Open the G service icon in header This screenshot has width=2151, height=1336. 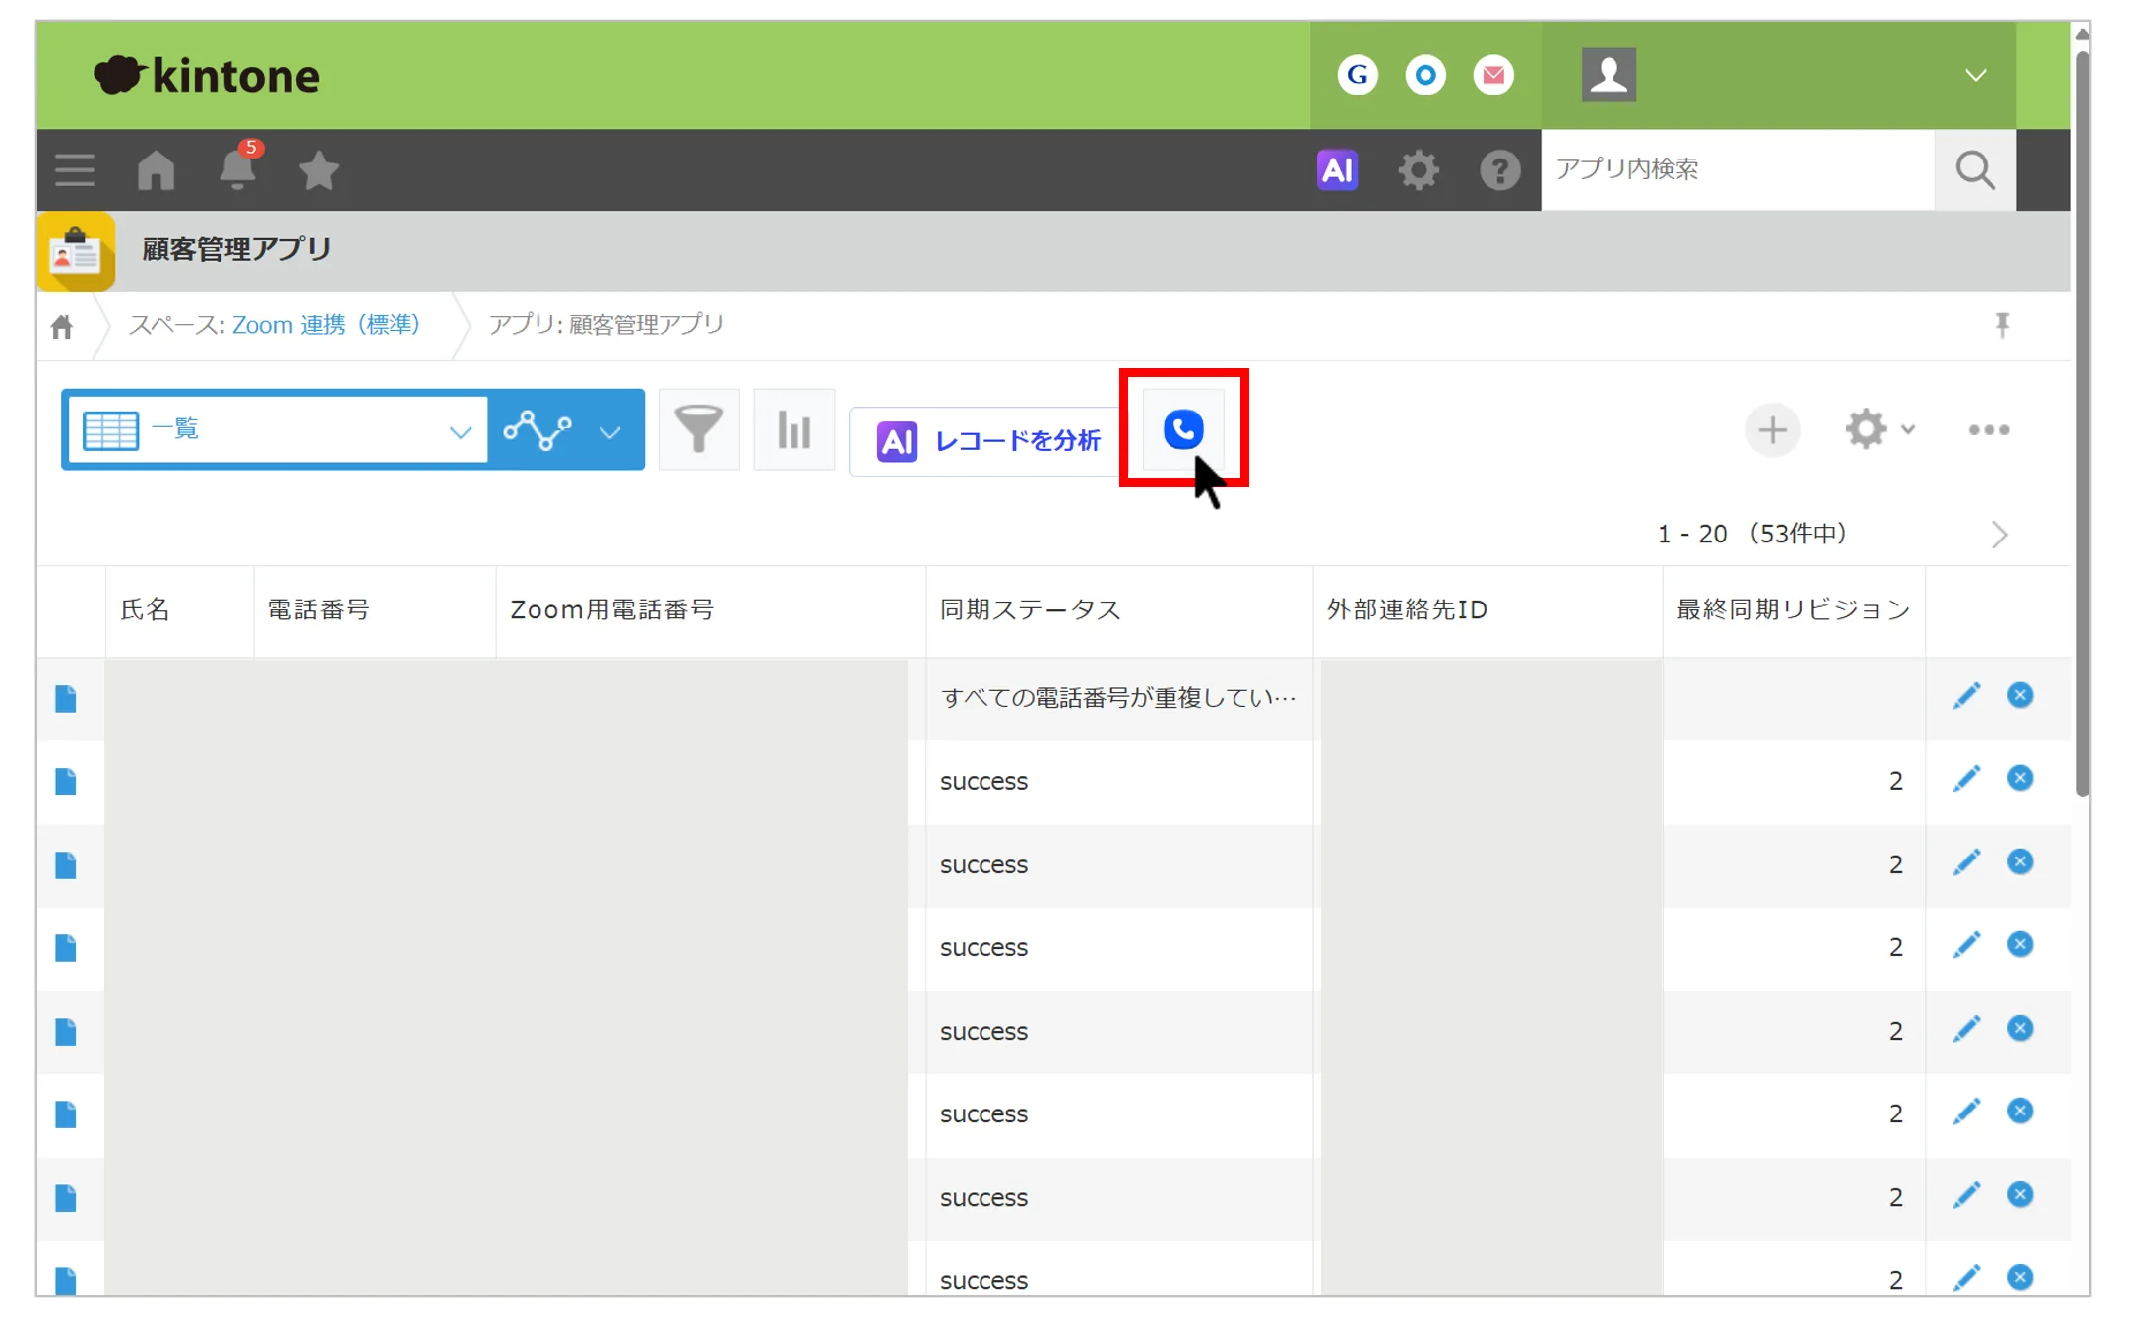(1357, 75)
